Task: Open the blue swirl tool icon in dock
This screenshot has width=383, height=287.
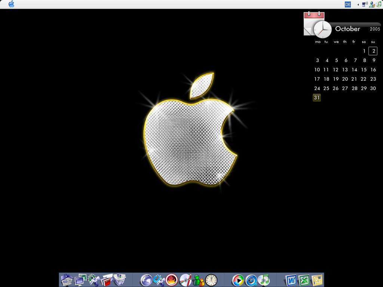Action: (x=159, y=280)
